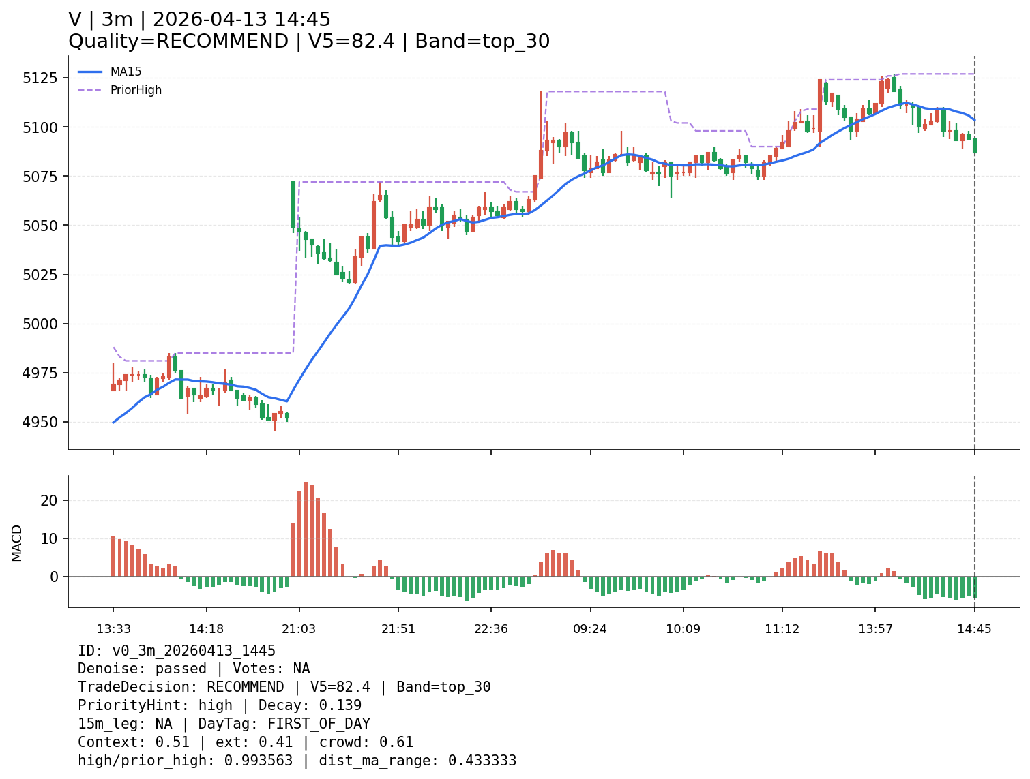Viewport: 1030px width, 779px height.
Task: Click the 4950 price axis label
Action: (42, 422)
